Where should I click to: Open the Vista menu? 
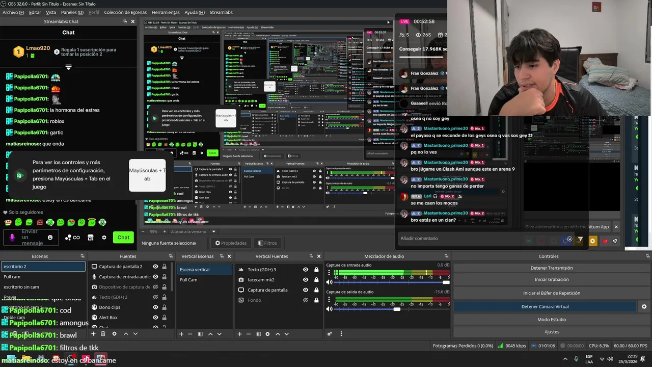[x=51, y=12]
